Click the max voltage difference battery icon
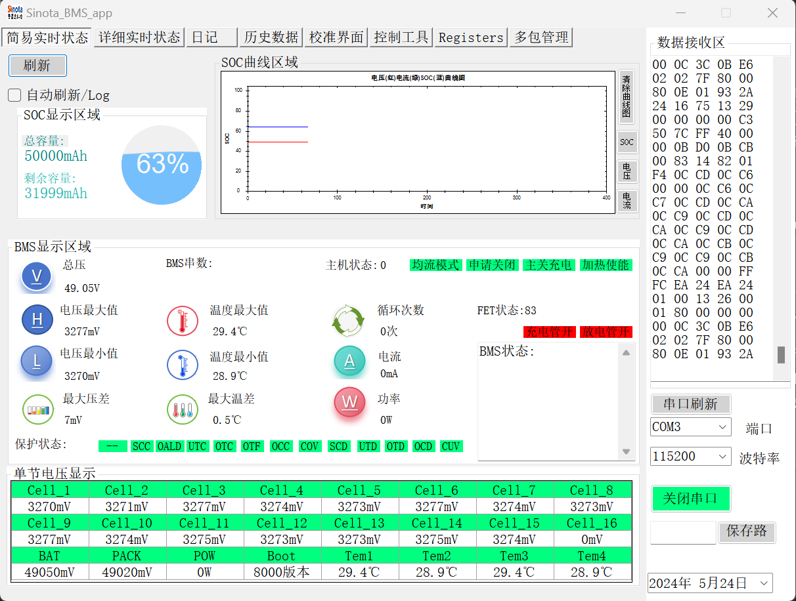Screen dimensions: 796x601 click(37, 409)
